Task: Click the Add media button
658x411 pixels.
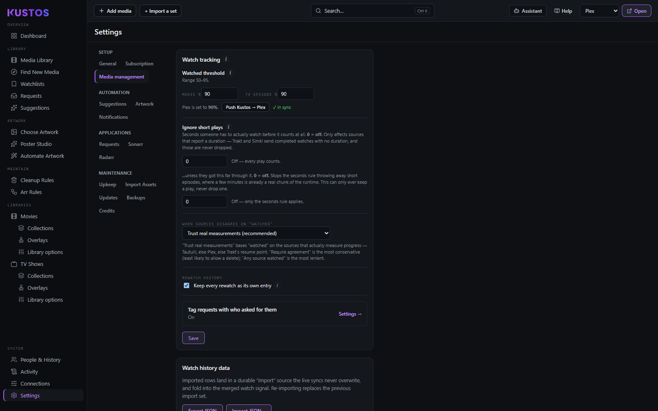Action: point(115,11)
